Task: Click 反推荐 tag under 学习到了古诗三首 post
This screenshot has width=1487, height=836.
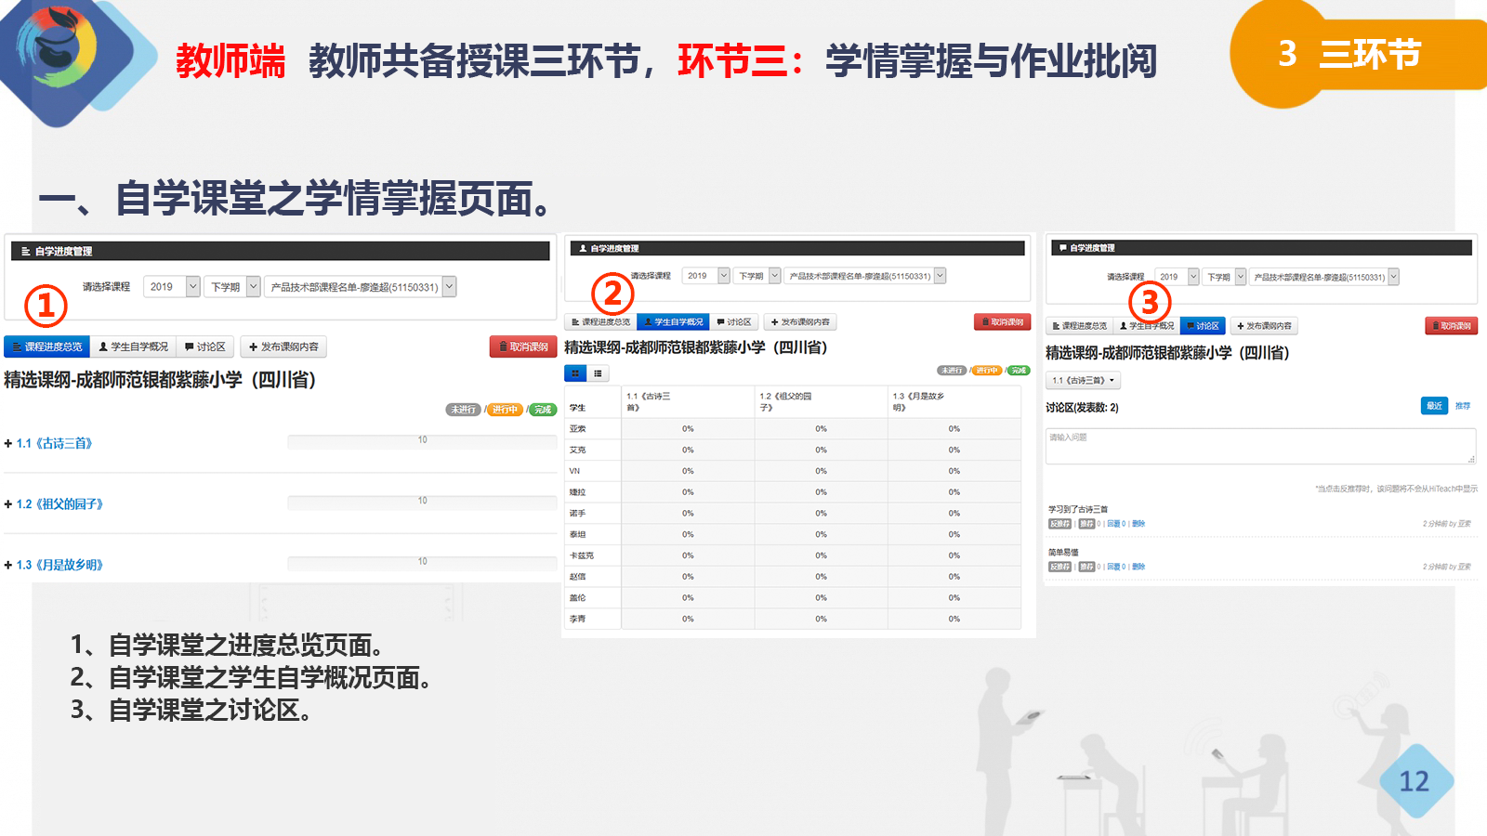Action: click(1059, 524)
